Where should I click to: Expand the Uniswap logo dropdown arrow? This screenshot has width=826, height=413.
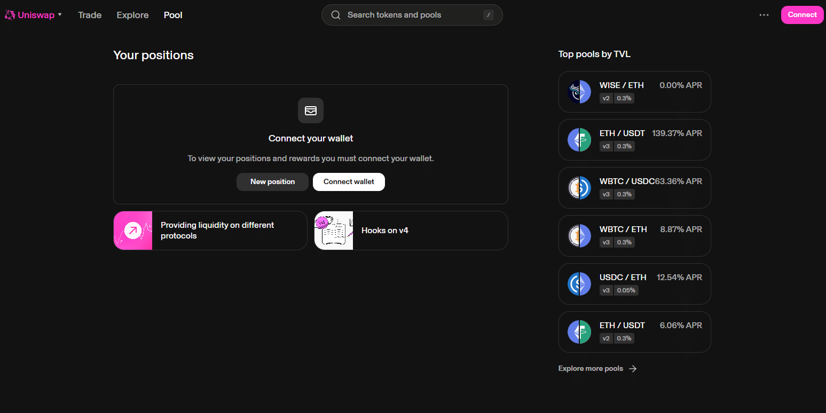(x=60, y=15)
